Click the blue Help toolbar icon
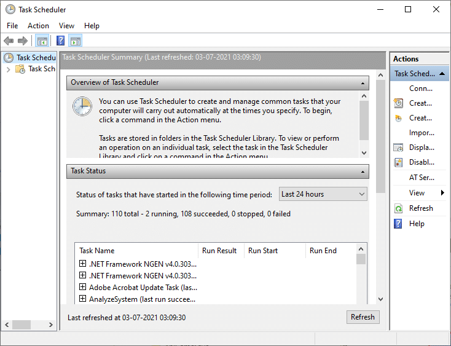The image size is (451, 346). pyautogui.click(x=60, y=41)
